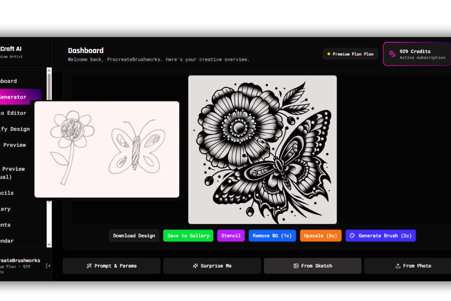
Task: Click the palette icon on Generate Brush button
Action: click(352, 236)
